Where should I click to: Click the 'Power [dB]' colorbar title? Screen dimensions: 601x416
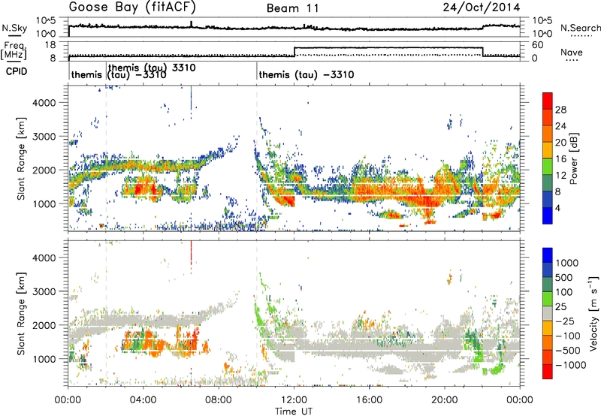pyautogui.click(x=574, y=158)
